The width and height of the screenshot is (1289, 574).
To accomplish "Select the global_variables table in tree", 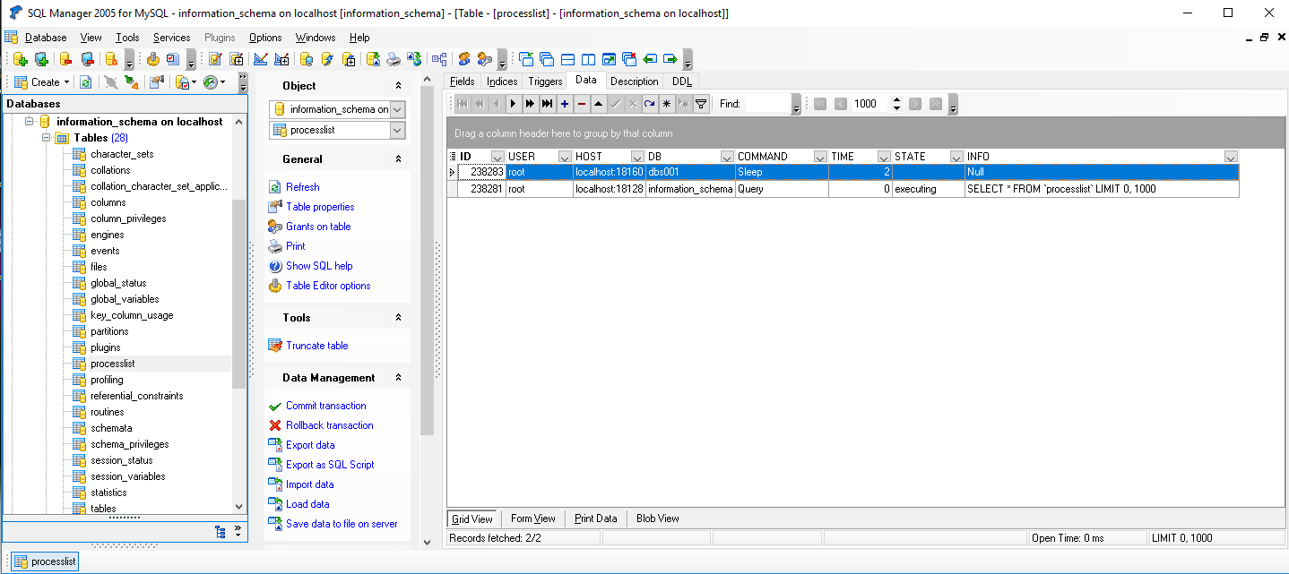I will (x=125, y=299).
